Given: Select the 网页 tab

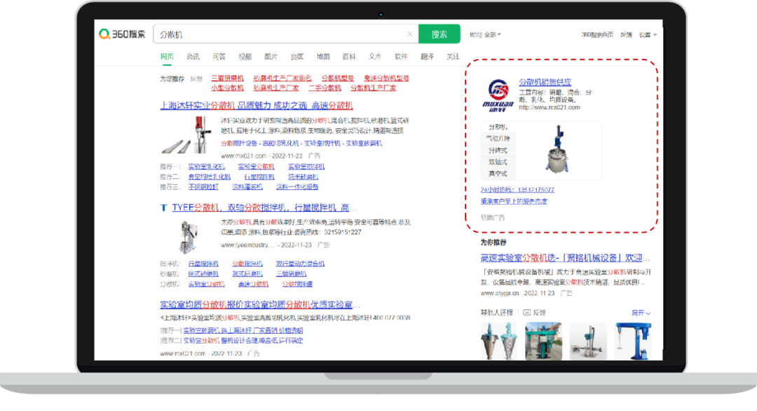Looking at the screenshot, I should (167, 57).
